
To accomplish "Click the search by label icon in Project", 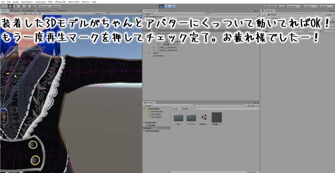I will click(x=253, y=106).
